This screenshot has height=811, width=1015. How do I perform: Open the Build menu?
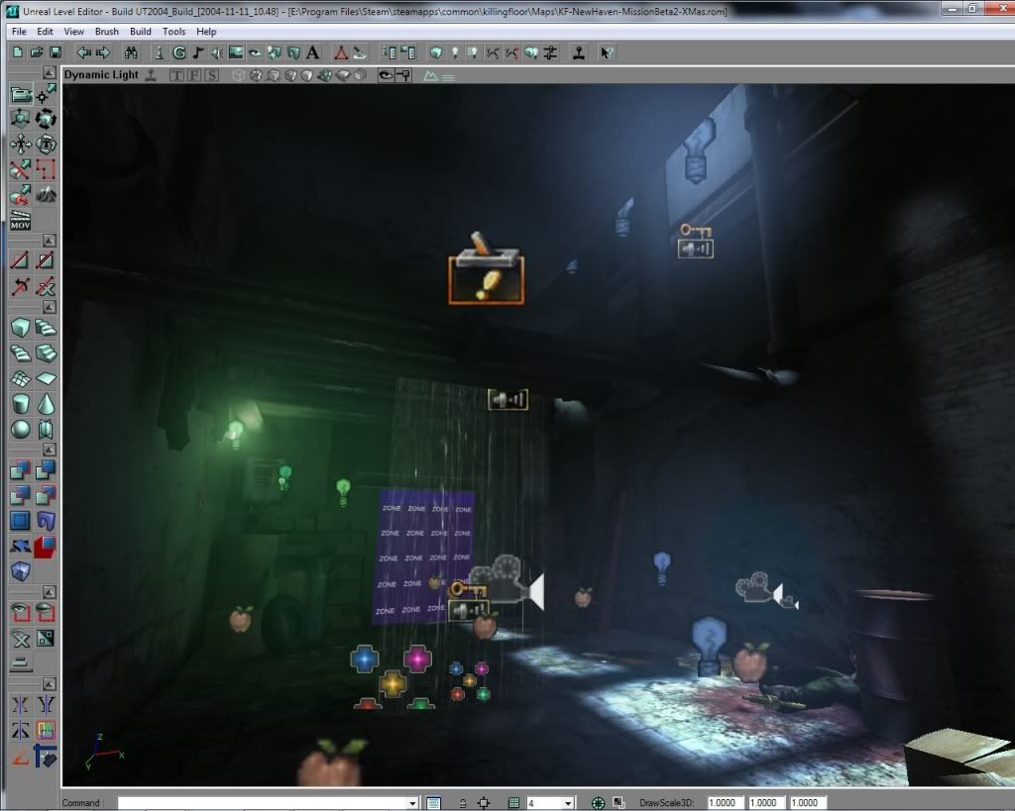pyautogui.click(x=141, y=32)
